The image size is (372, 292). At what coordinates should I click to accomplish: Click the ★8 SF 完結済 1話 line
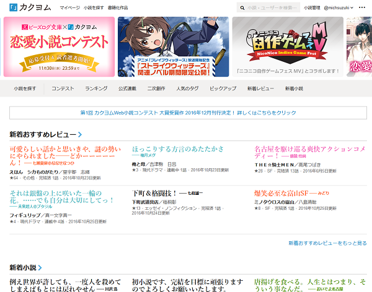tap(295, 208)
